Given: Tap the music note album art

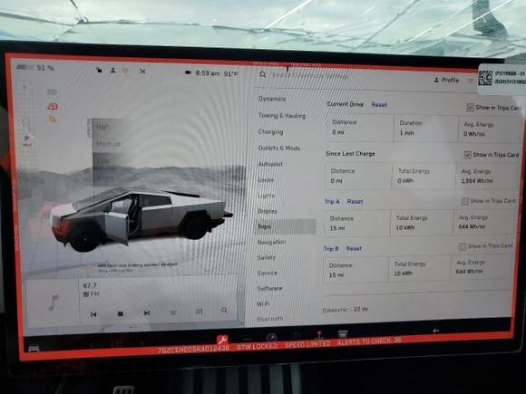Looking at the screenshot, I should [53, 303].
